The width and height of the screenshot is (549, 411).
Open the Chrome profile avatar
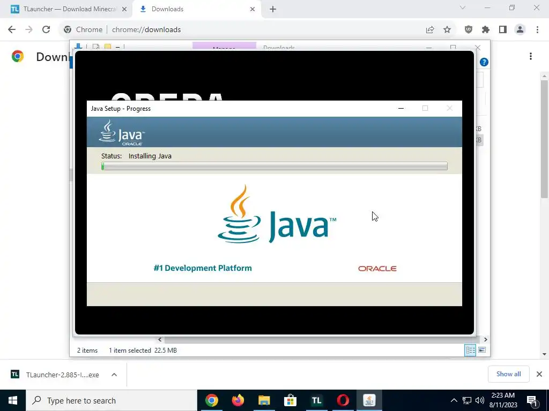click(x=520, y=30)
